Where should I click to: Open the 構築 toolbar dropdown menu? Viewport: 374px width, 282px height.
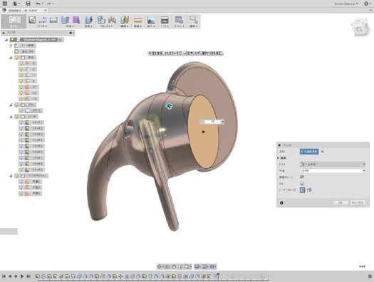[x=125, y=26]
